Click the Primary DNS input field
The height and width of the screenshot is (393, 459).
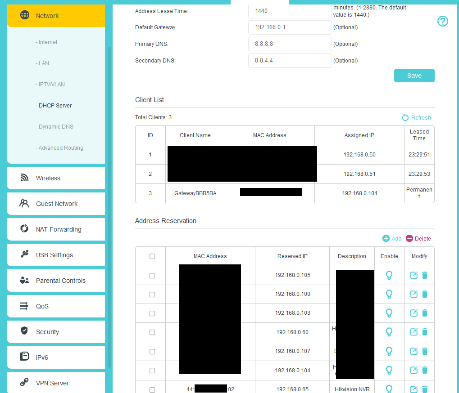(x=290, y=44)
